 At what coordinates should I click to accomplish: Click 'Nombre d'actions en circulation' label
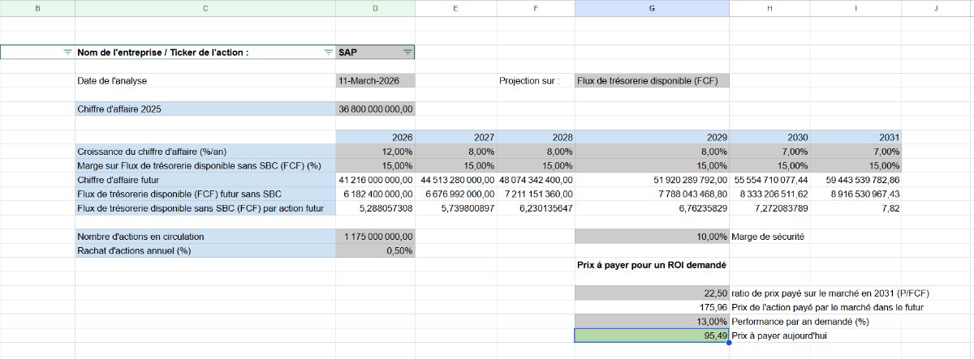[x=205, y=237]
